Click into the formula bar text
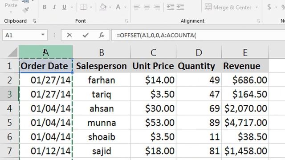 (x=156, y=35)
